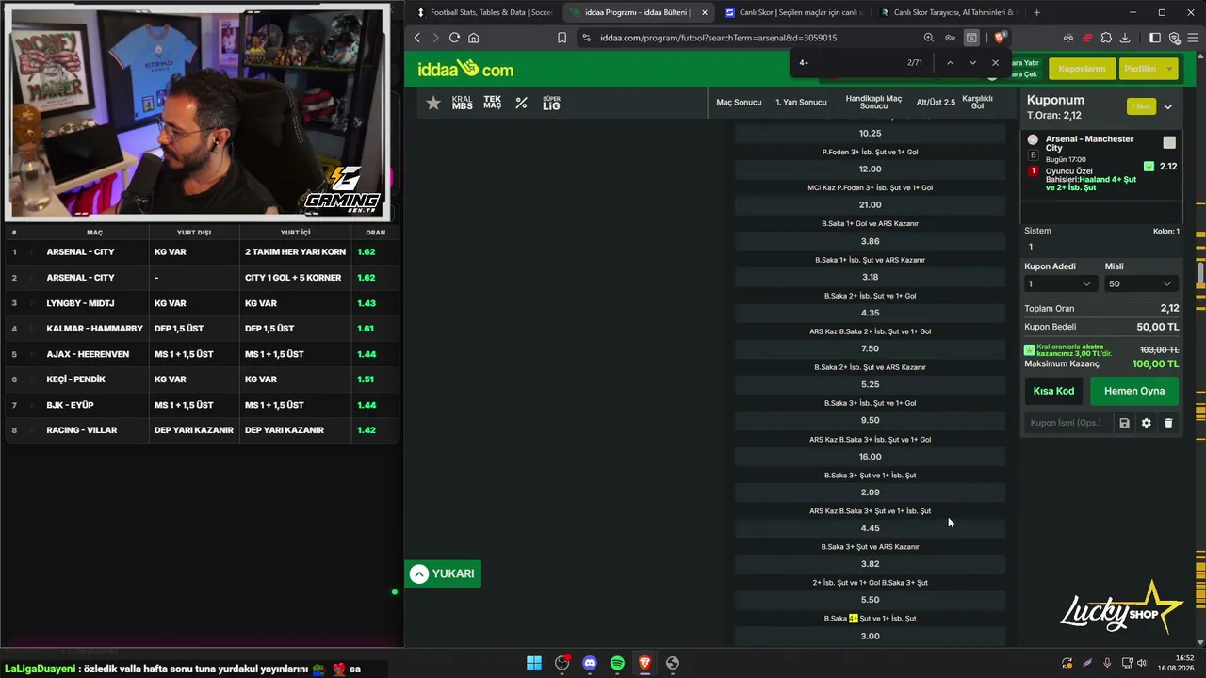1206x678 pixels.
Task: Select the 1. Yarı Sonucu market tab
Action: (x=801, y=103)
